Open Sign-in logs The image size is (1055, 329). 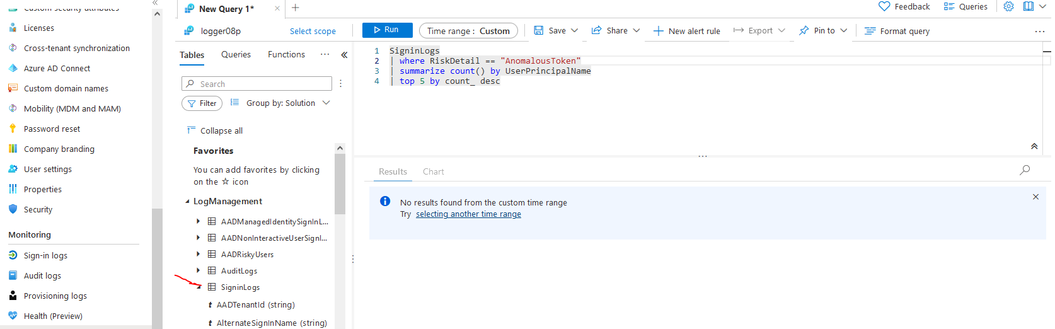[x=45, y=256]
